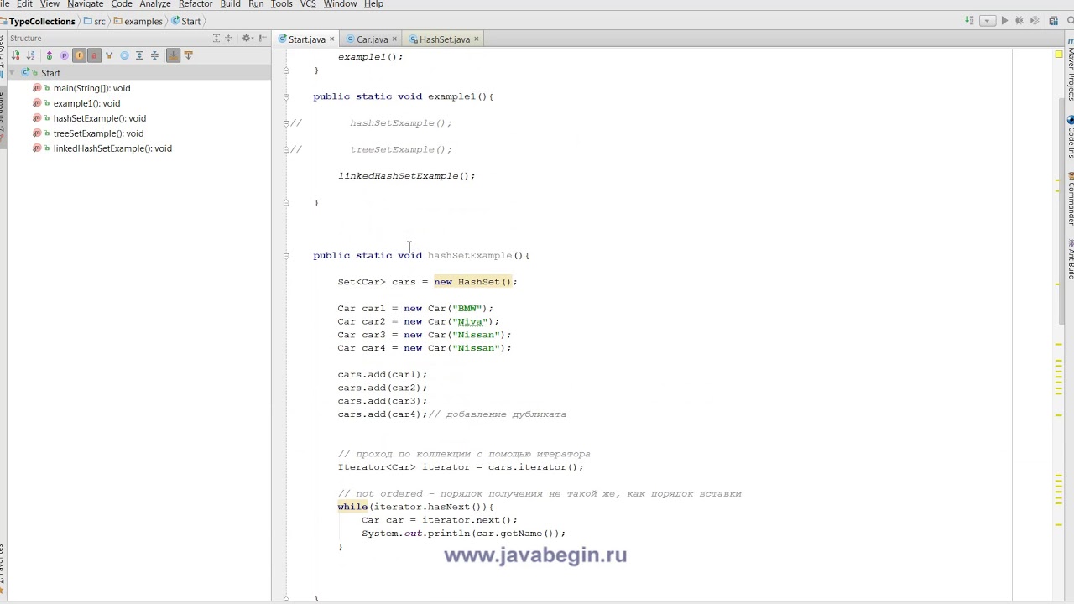Click the yellow inspection status indicator
The height and width of the screenshot is (604, 1074).
coord(1059,55)
